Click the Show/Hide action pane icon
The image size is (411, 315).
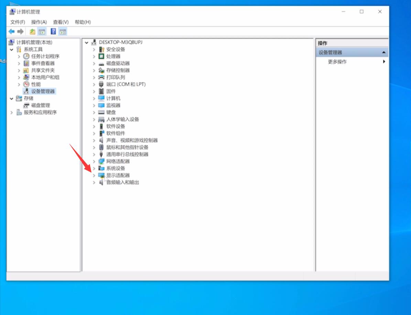(x=63, y=32)
